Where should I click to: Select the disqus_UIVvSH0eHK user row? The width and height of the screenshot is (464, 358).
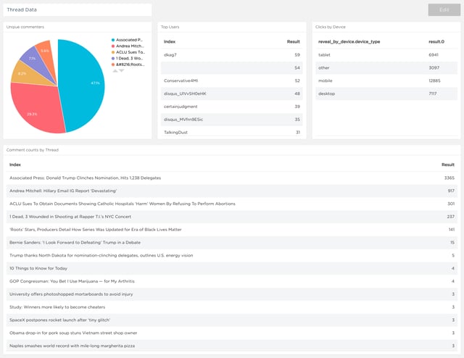coord(232,93)
